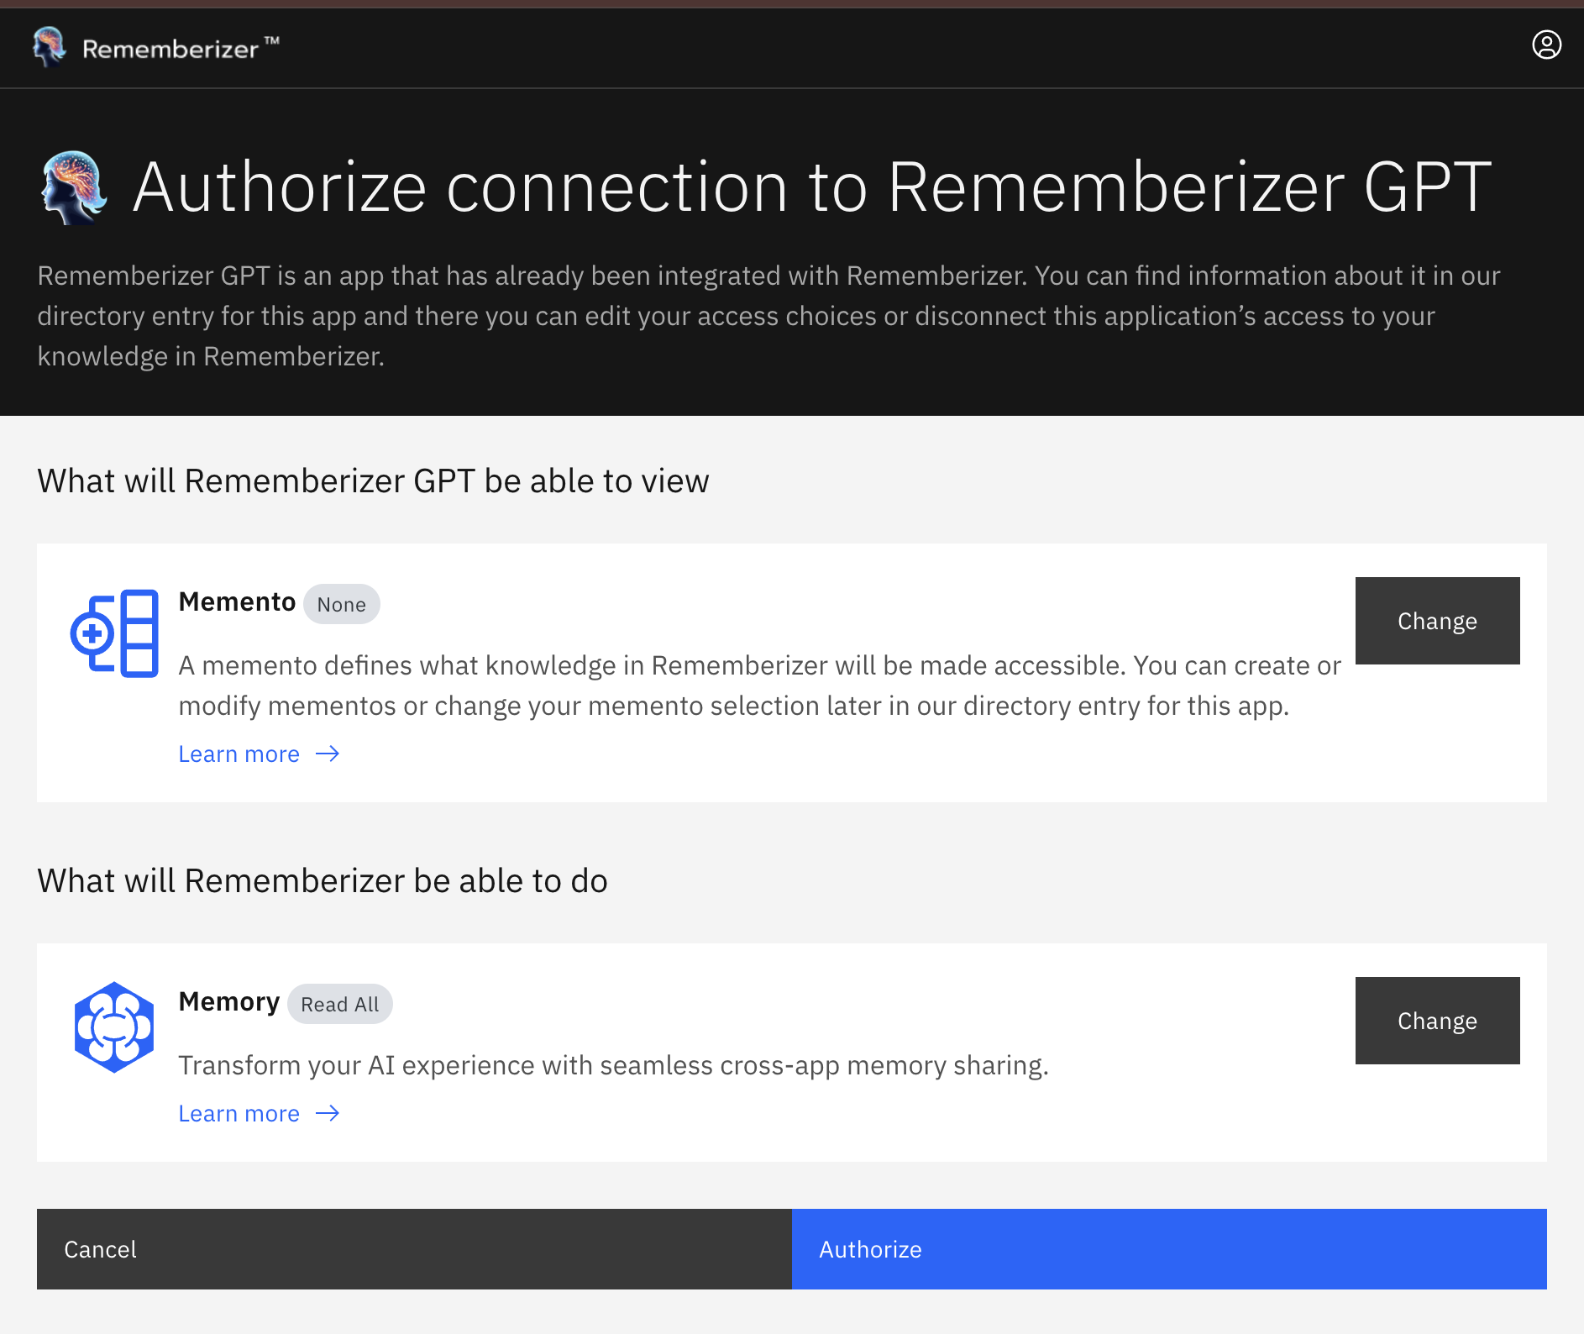Image resolution: width=1584 pixels, height=1334 pixels.
Task: Click the Read All badge next to Memory
Action: [339, 1004]
